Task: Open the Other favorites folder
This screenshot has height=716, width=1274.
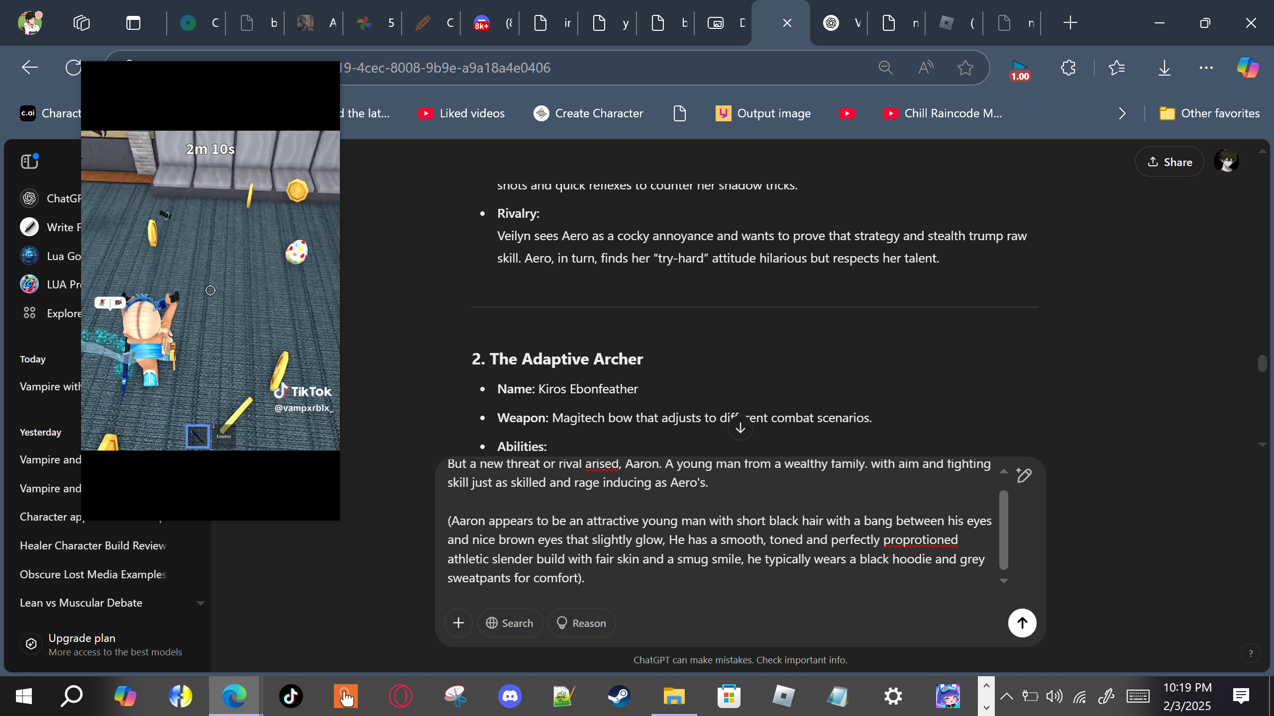Action: tap(1209, 113)
